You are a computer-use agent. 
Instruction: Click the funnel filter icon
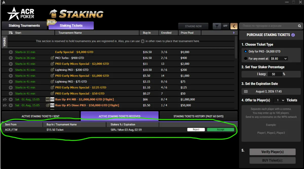click(x=217, y=26)
